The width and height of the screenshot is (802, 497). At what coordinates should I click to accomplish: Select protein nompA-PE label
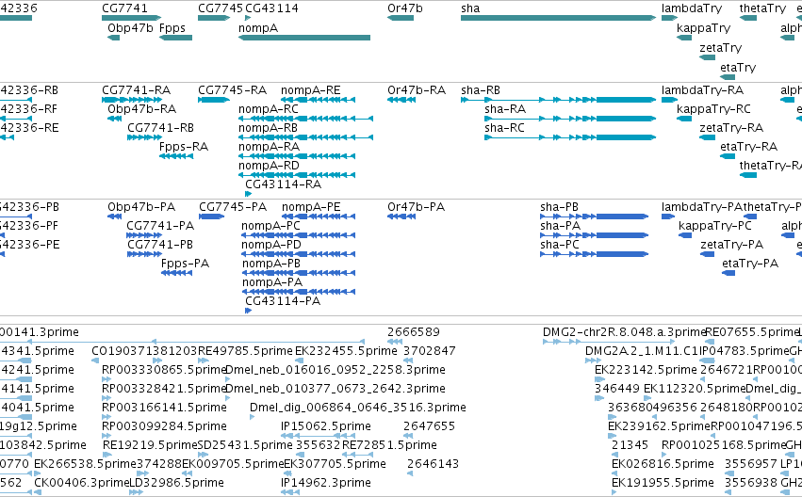(312, 207)
